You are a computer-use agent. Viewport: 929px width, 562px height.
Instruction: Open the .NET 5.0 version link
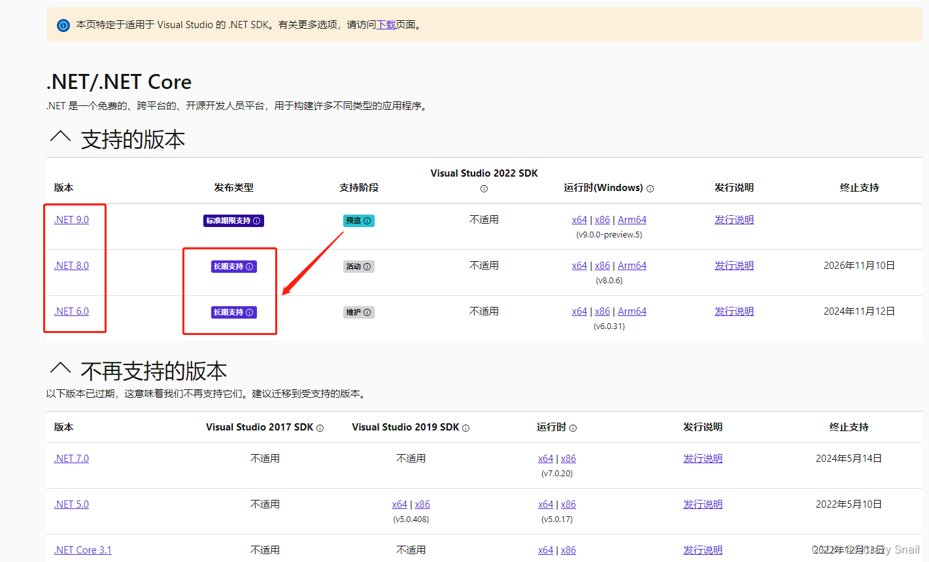coord(71,504)
